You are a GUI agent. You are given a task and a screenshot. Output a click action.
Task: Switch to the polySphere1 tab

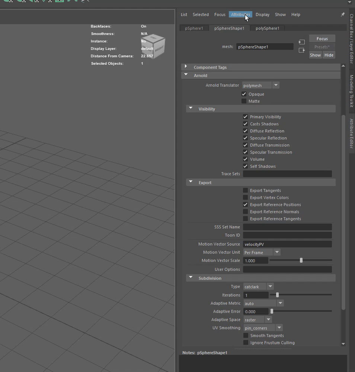[x=267, y=28]
